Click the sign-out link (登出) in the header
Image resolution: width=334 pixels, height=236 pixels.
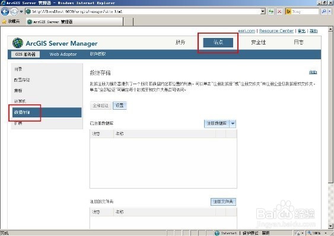pyautogui.click(x=301, y=31)
